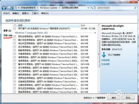Open the 详细信息 link
The image size is (139, 104).
tap(105, 60)
